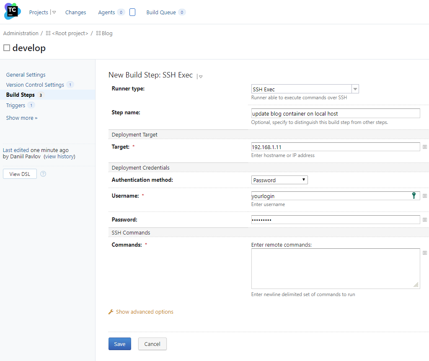Expand the arrow next to New Build Step title
The height and width of the screenshot is (361, 429).
coord(201,77)
